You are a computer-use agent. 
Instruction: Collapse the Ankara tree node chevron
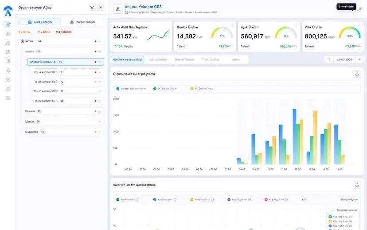[x=100, y=52]
